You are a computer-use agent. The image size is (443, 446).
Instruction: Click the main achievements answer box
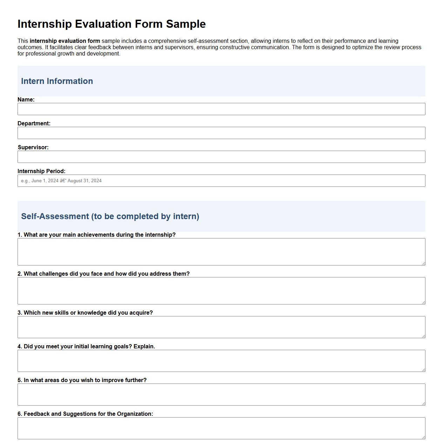[x=221, y=251]
